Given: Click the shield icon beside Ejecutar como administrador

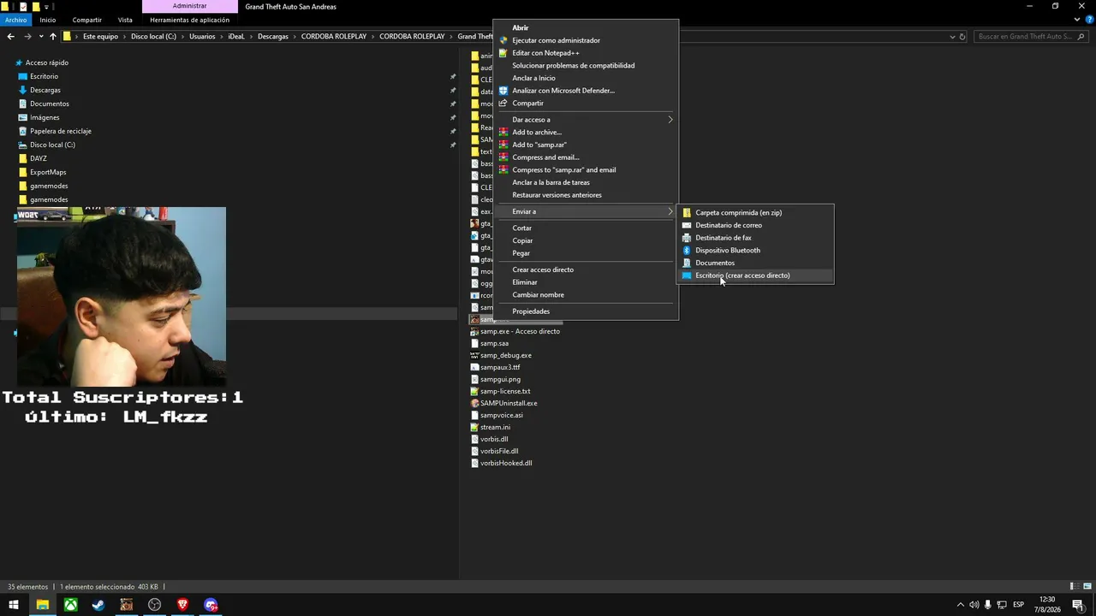Looking at the screenshot, I should click(503, 40).
